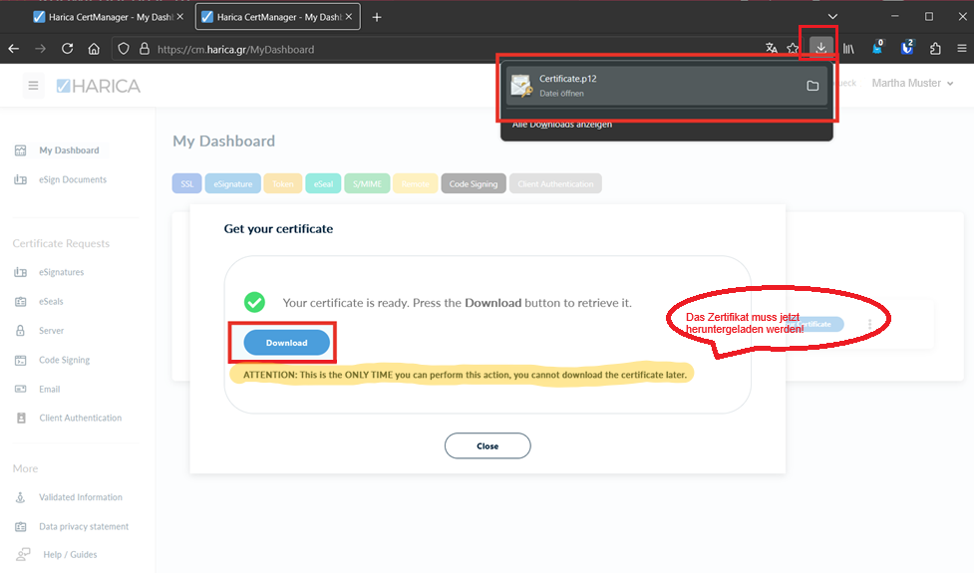Click the Help / Guides sidebar icon
Screen dimensions: 974x573
click(23, 554)
